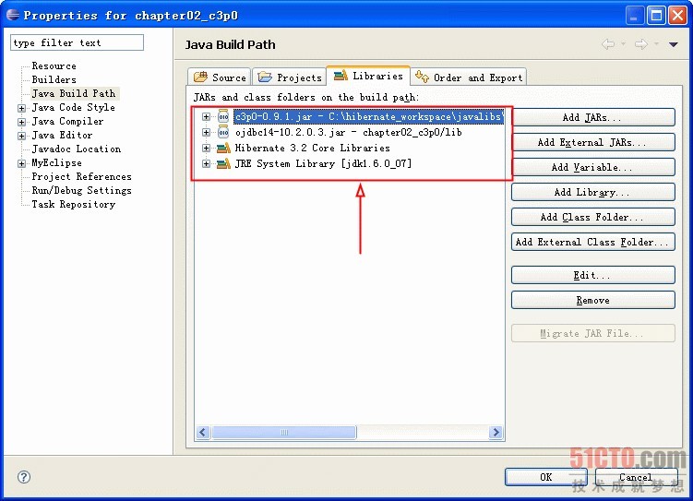Click the help question mark icon
The image size is (693, 501).
pos(24,477)
